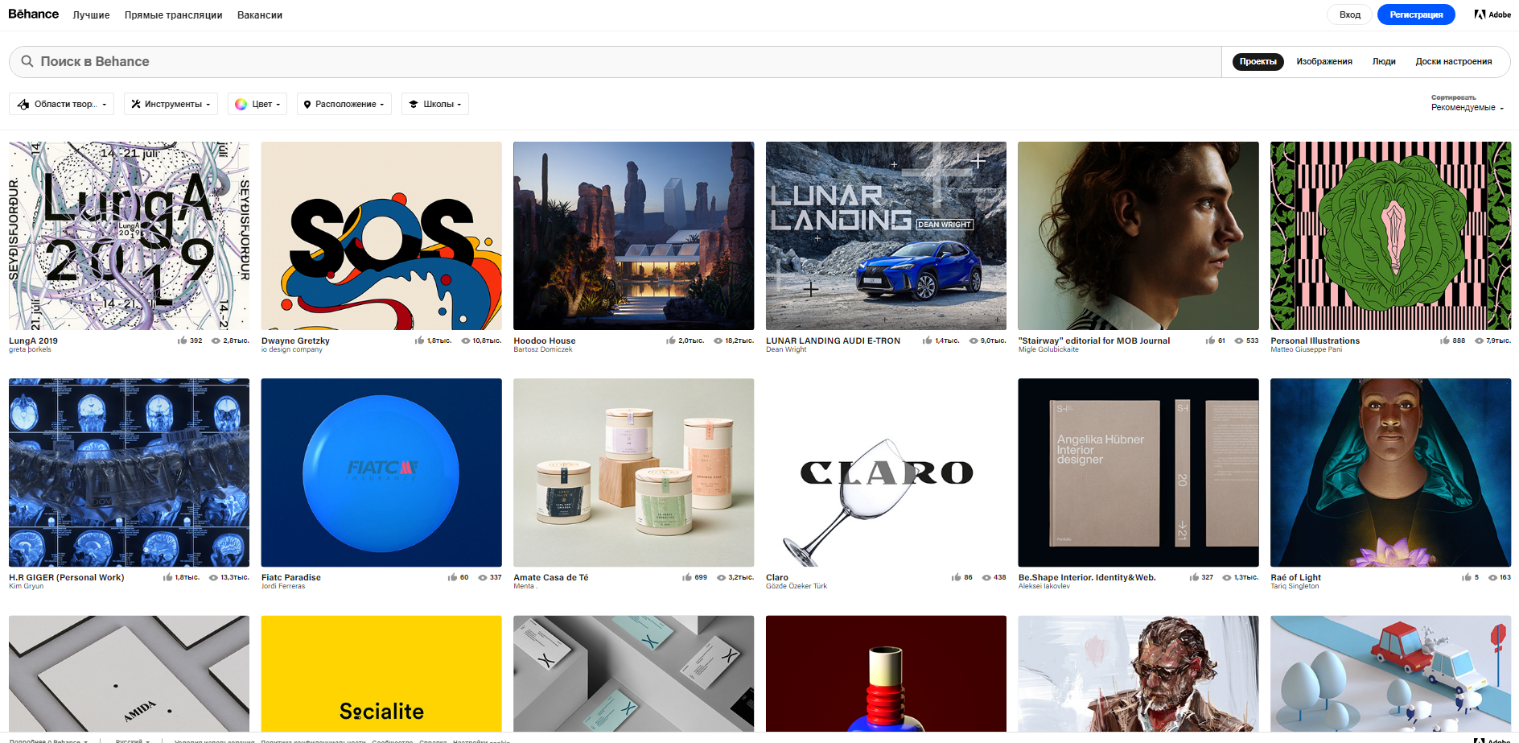Click the Вход button

click(x=1349, y=14)
